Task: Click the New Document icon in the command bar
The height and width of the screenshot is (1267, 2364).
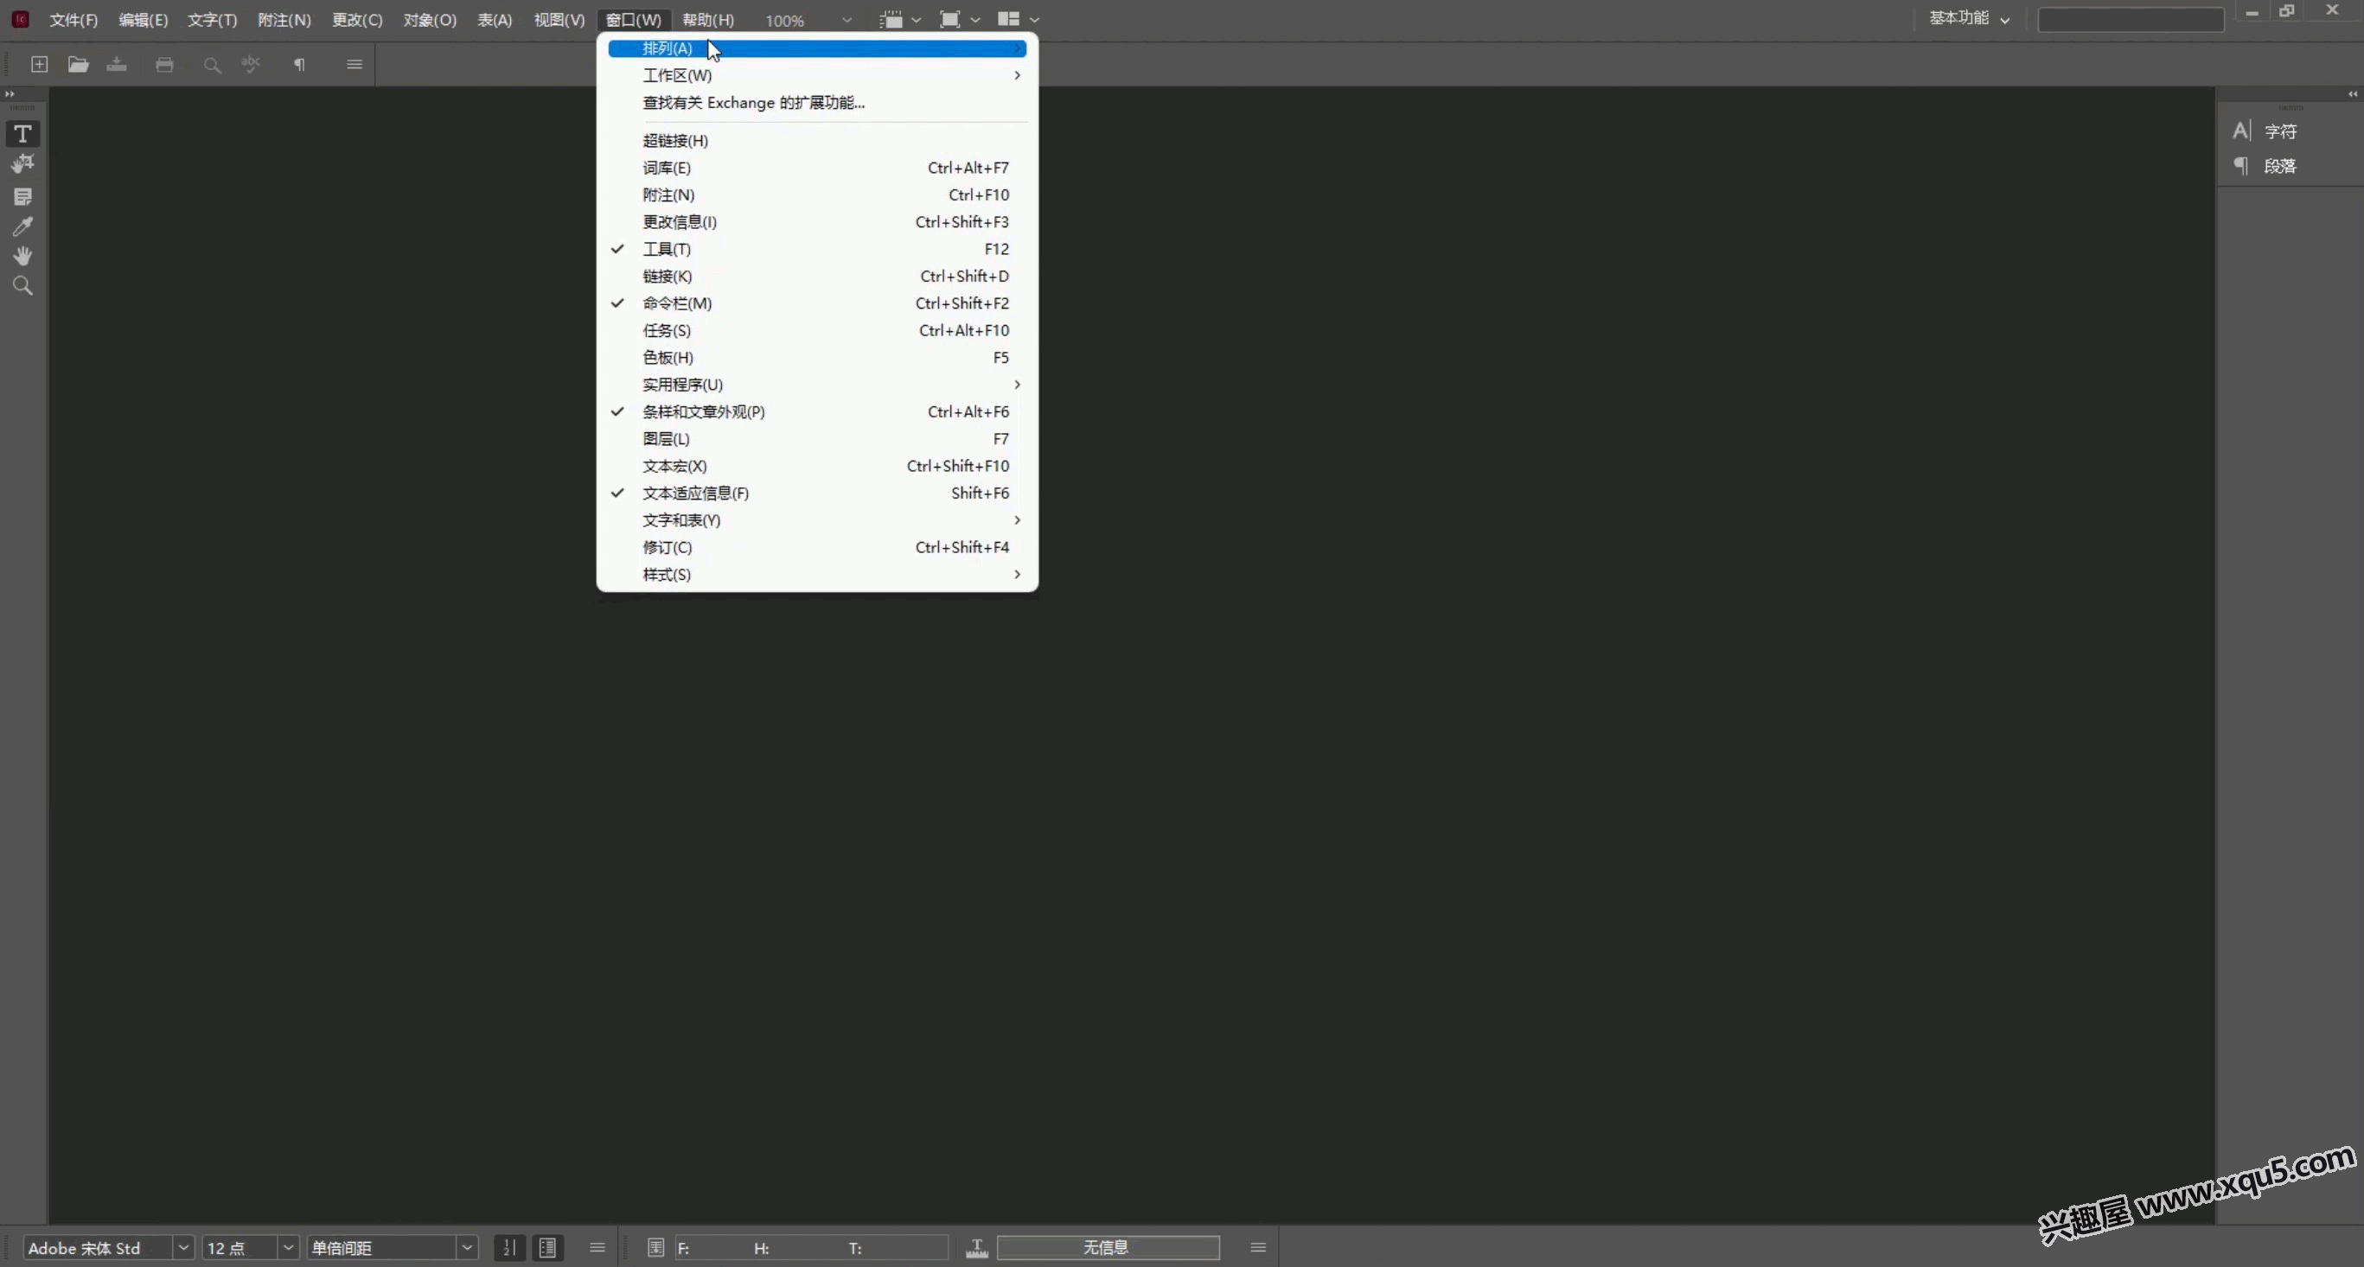Action: tap(40, 64)
